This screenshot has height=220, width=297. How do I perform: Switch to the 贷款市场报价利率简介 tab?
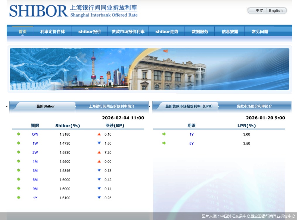tap(254, 106)
